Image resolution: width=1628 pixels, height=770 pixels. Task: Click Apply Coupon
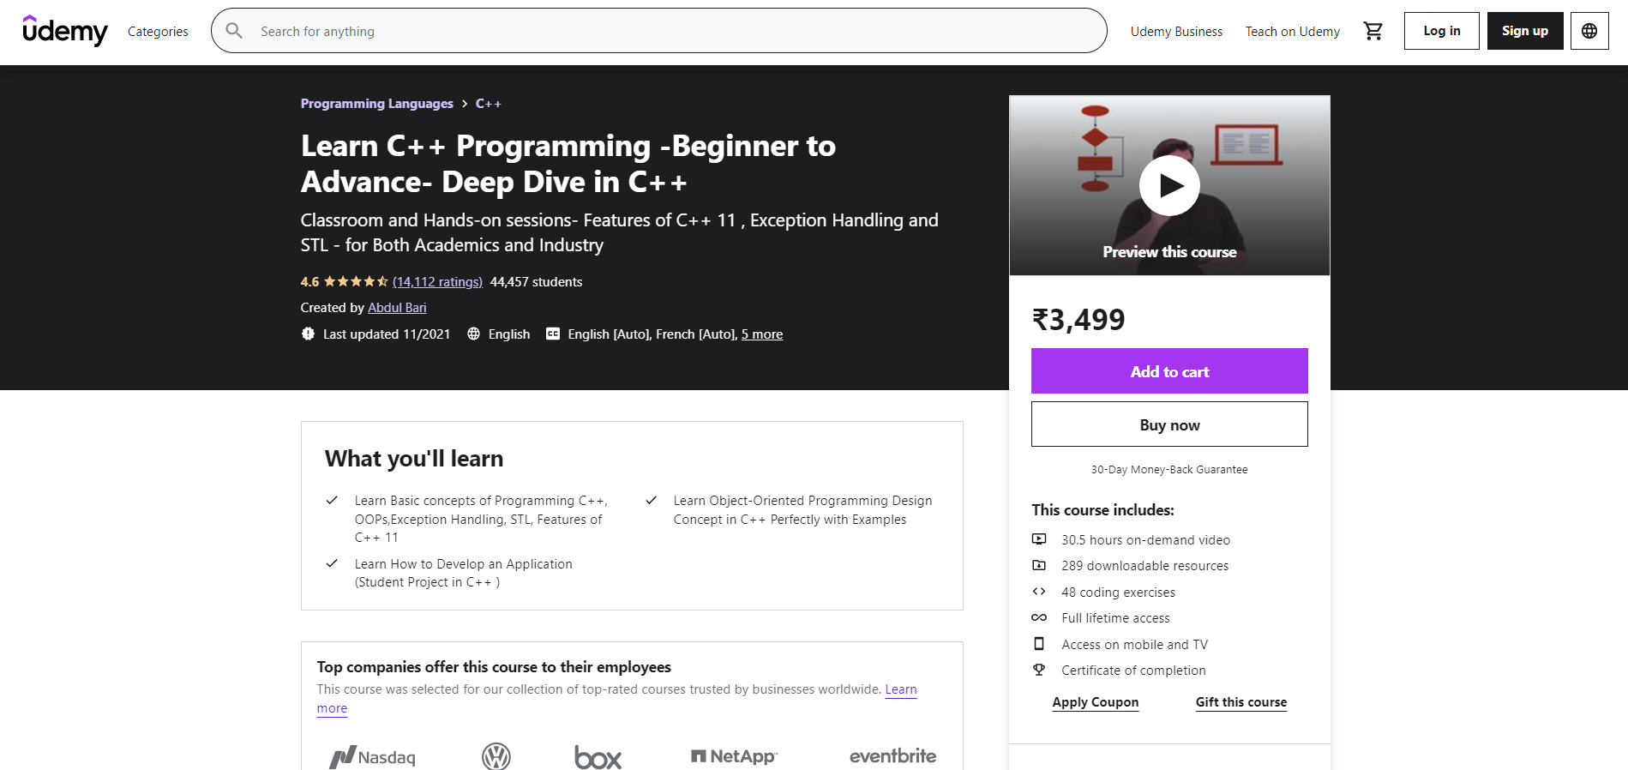tap(1096, 702)
